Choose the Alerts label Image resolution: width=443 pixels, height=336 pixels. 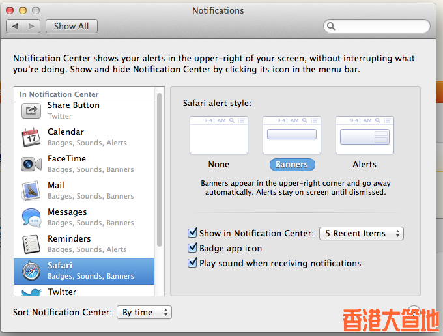tap(364, 164)
